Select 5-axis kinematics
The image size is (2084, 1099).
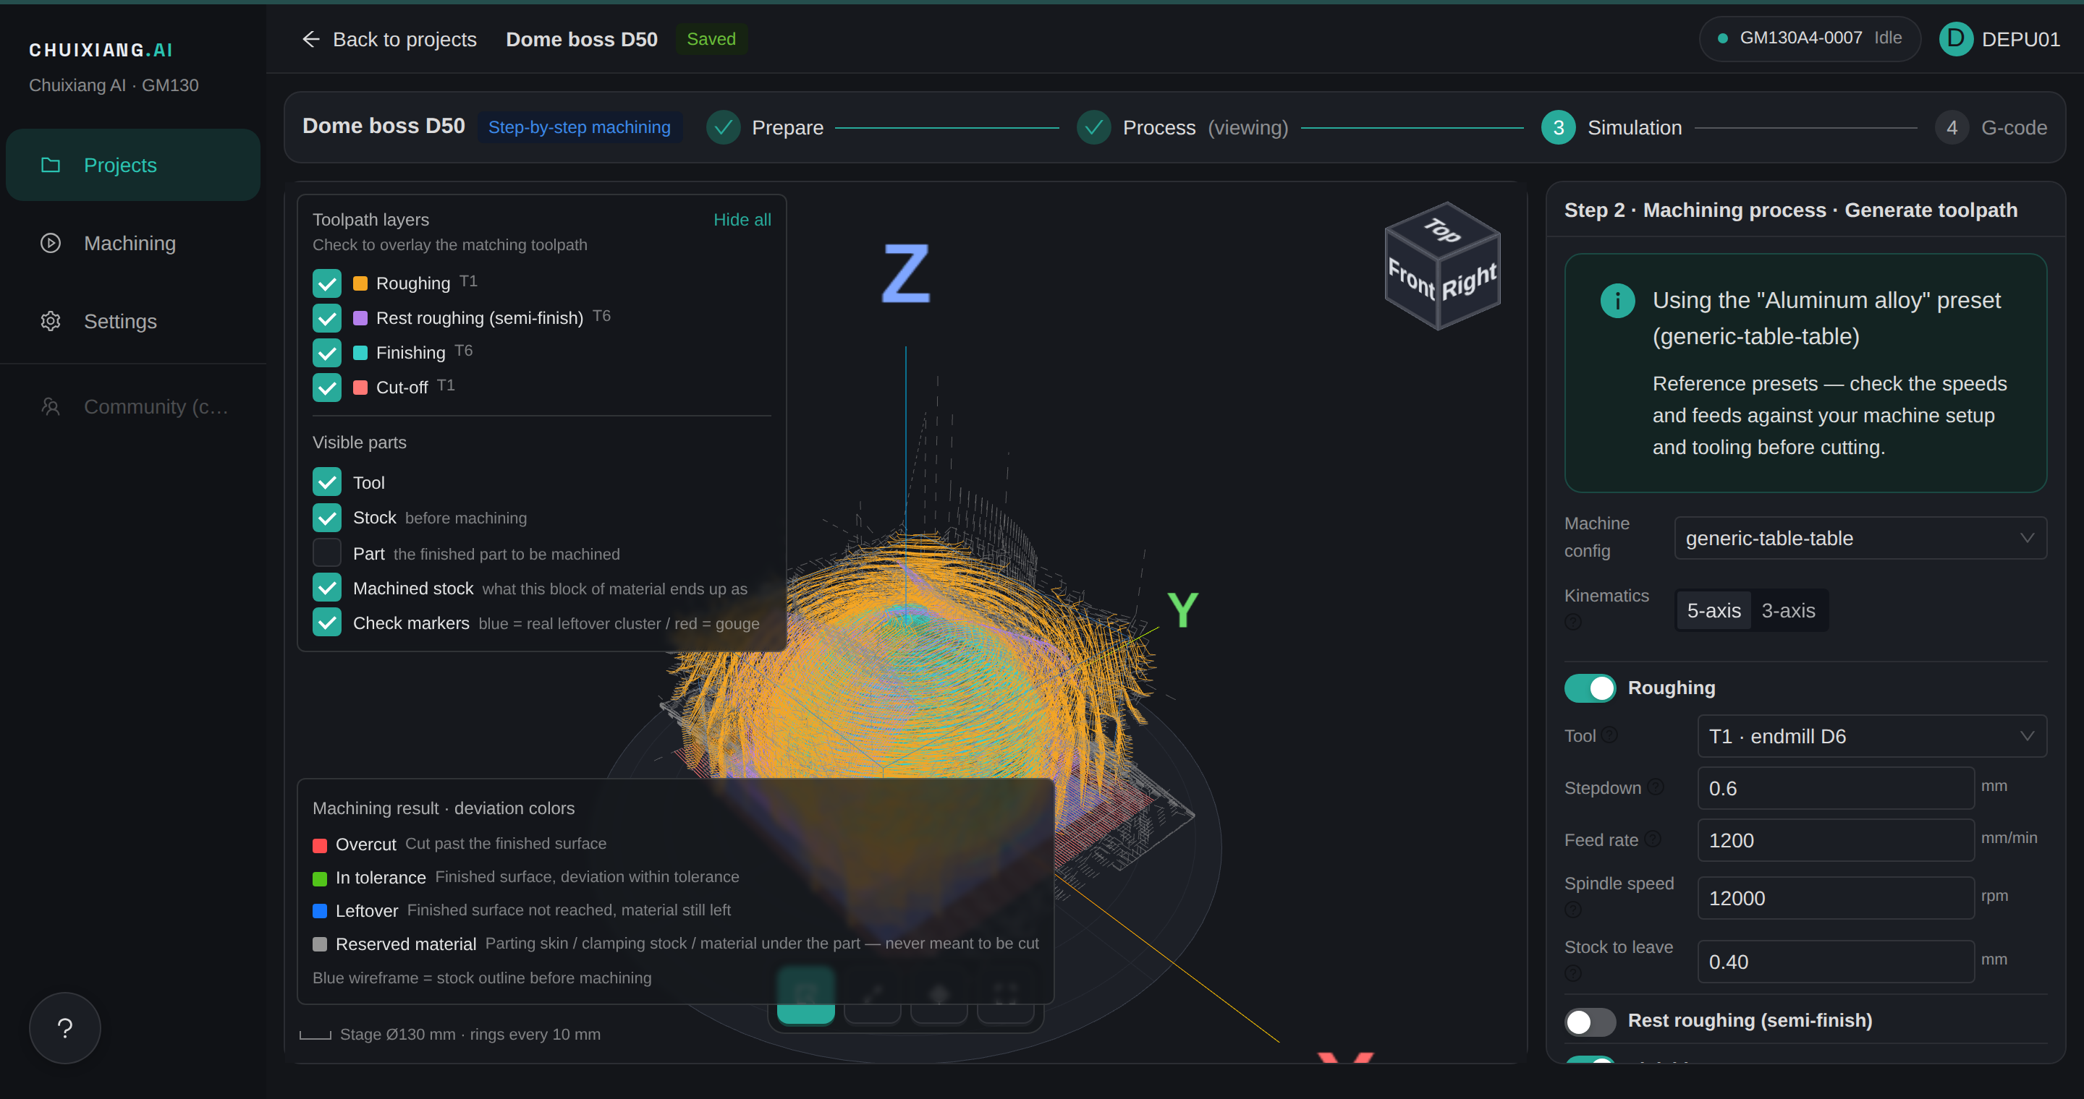pos(1714,611)
